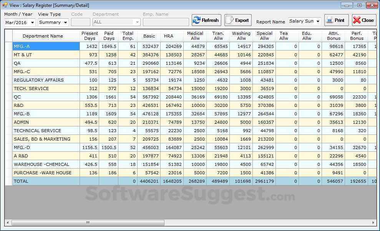Open the Month / Year dropdown
Viewport: 380px width, 231px height.
pyautogui.click(x=32, y=22)
